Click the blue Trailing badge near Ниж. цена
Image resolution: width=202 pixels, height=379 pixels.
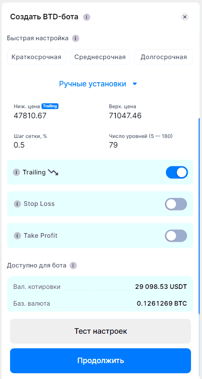click(x=50, y=106)
